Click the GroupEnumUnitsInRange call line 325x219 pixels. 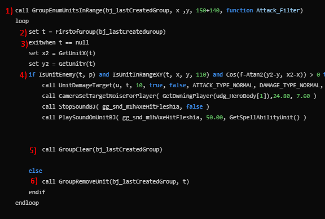pyautogui.click(x=159, y=10)
